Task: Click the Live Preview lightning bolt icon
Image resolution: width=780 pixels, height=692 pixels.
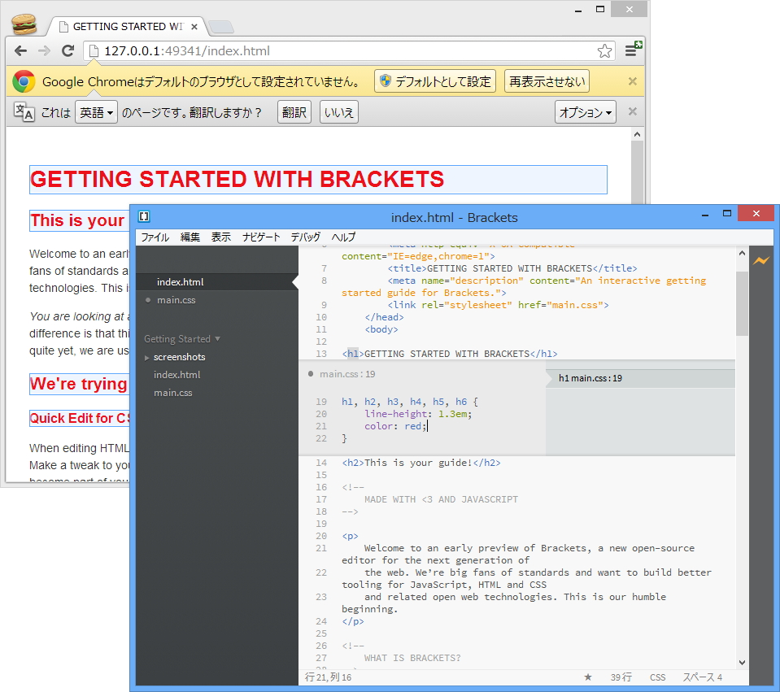Action: point(760,260)
